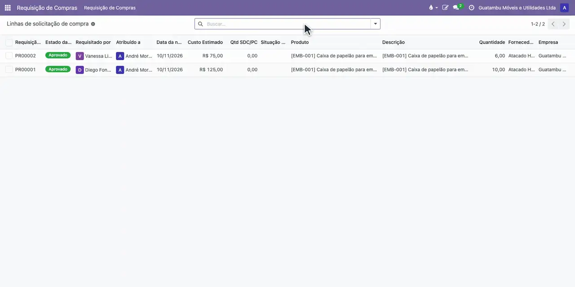Click Vanessa's avatar in row PR00002
575x287 pixels.
[x=80, y=56]
